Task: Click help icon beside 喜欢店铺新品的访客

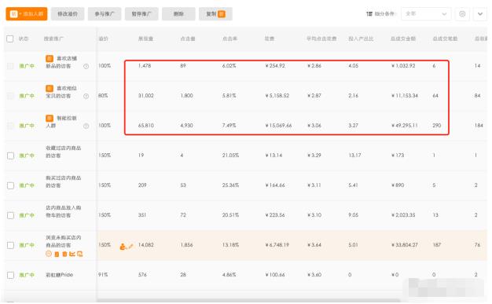Action: [x=86, y=66]
